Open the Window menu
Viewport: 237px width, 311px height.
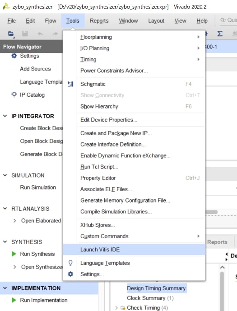click(x=128, y=21)
